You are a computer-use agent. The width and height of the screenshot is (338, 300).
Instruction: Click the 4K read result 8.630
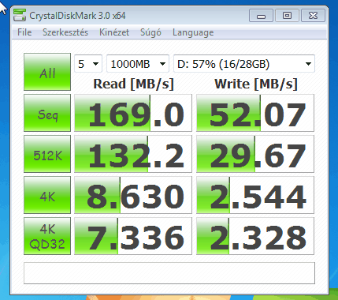click(x=133, y=195)
